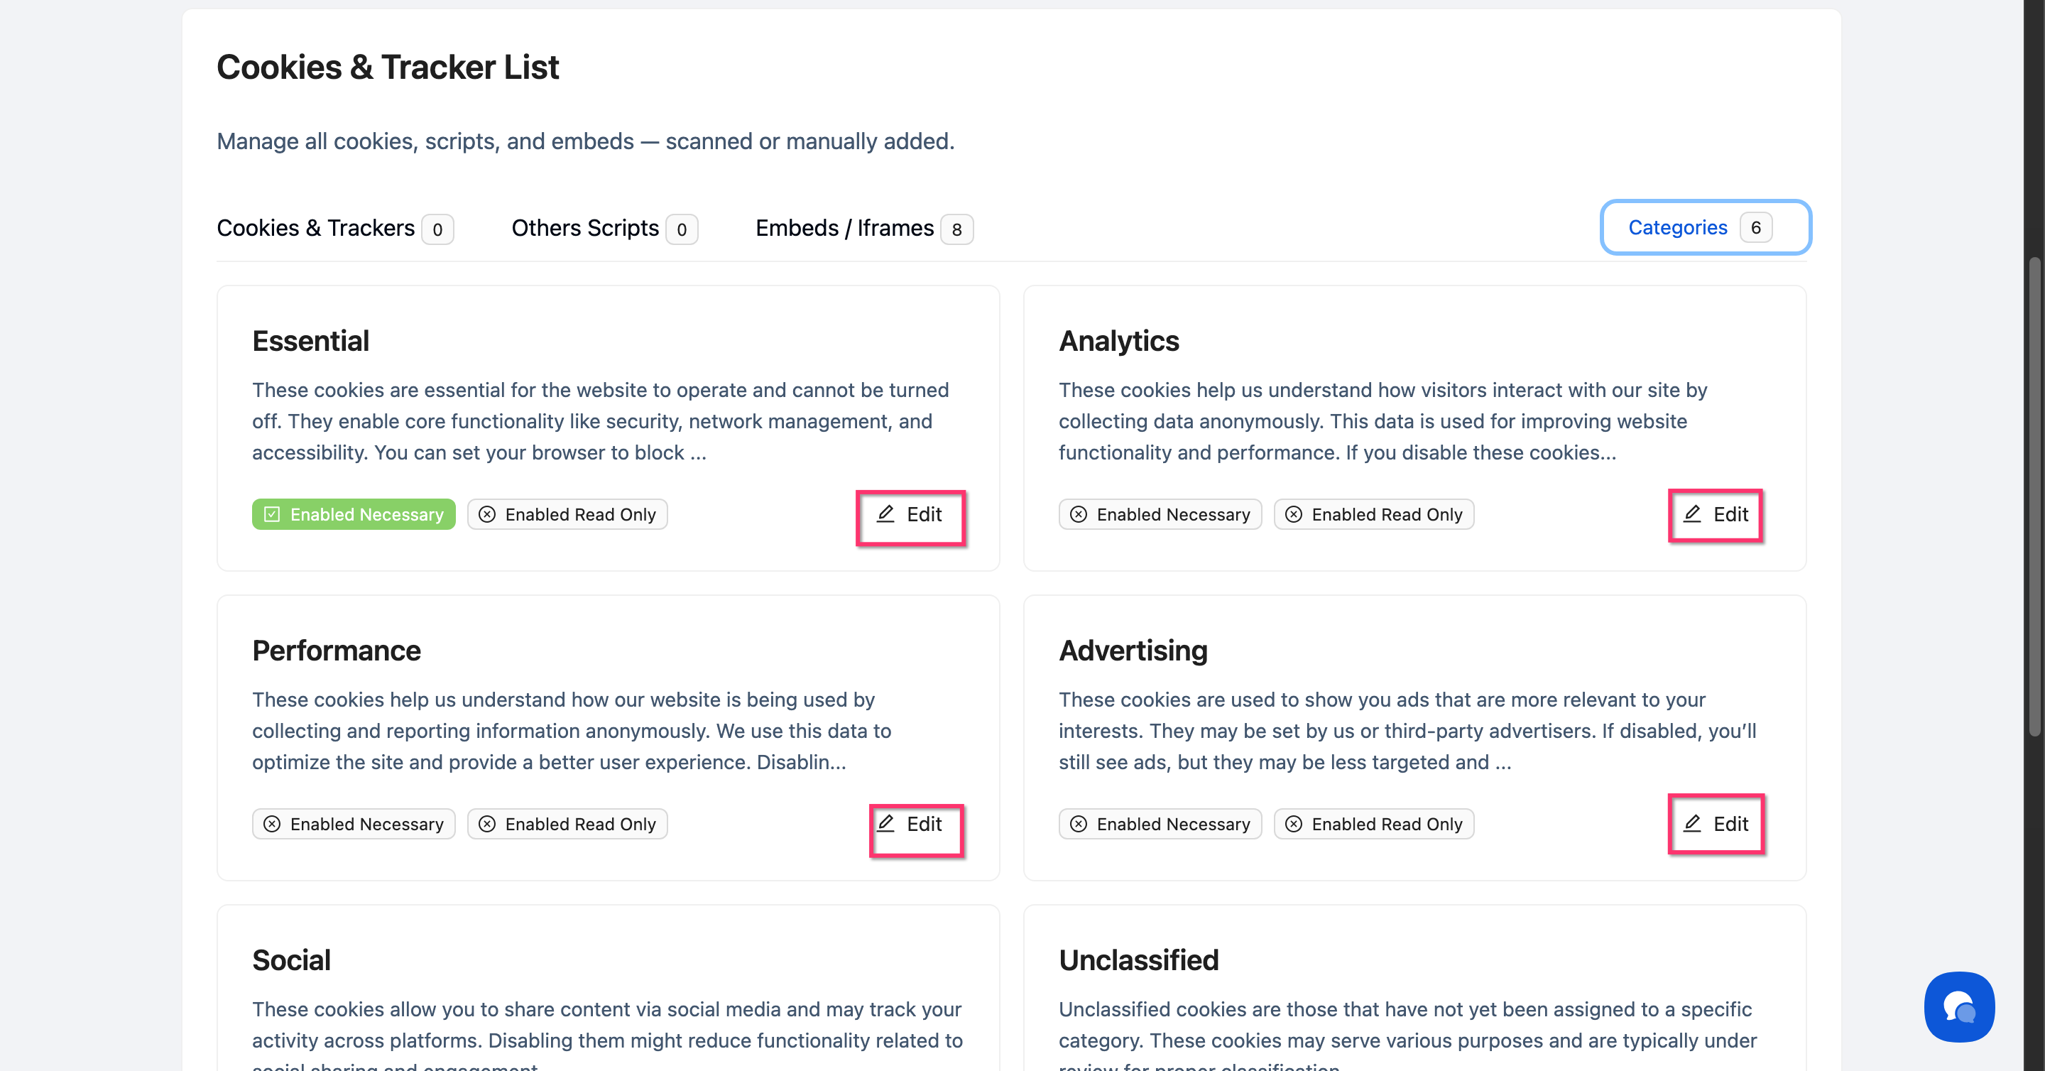
Task: Toggle Enabled Read Only in Advertising card
Action: pyautogui.click(x=1373, y=824)
